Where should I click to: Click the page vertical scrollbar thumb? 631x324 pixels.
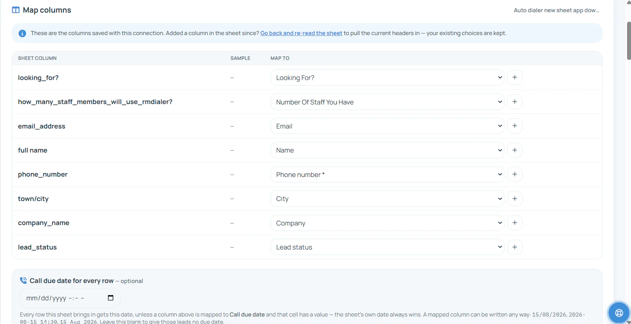tap(629, 41)
